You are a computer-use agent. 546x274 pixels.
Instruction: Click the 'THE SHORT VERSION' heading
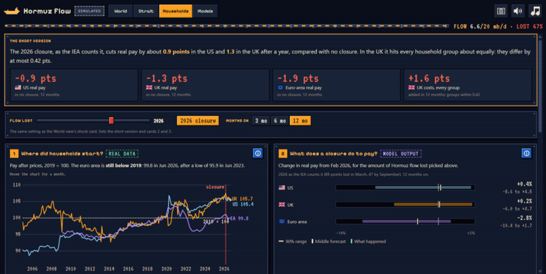point(30,41)
